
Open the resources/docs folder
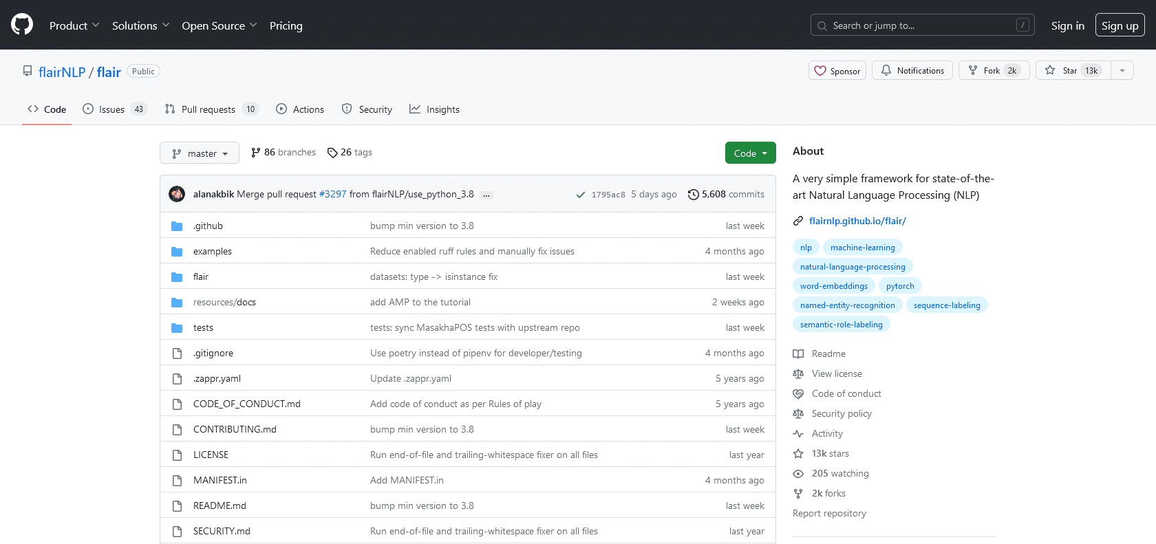coord(224,302)
